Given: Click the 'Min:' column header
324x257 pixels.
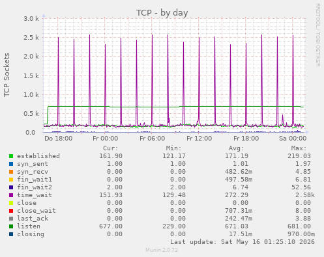Looking at the screenshot, I should tap(173, 148).
